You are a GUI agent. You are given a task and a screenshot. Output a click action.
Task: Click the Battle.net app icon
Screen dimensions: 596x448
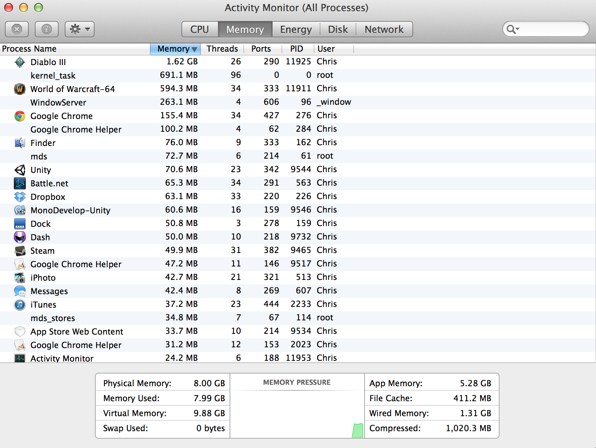click(x=20, y=183)
